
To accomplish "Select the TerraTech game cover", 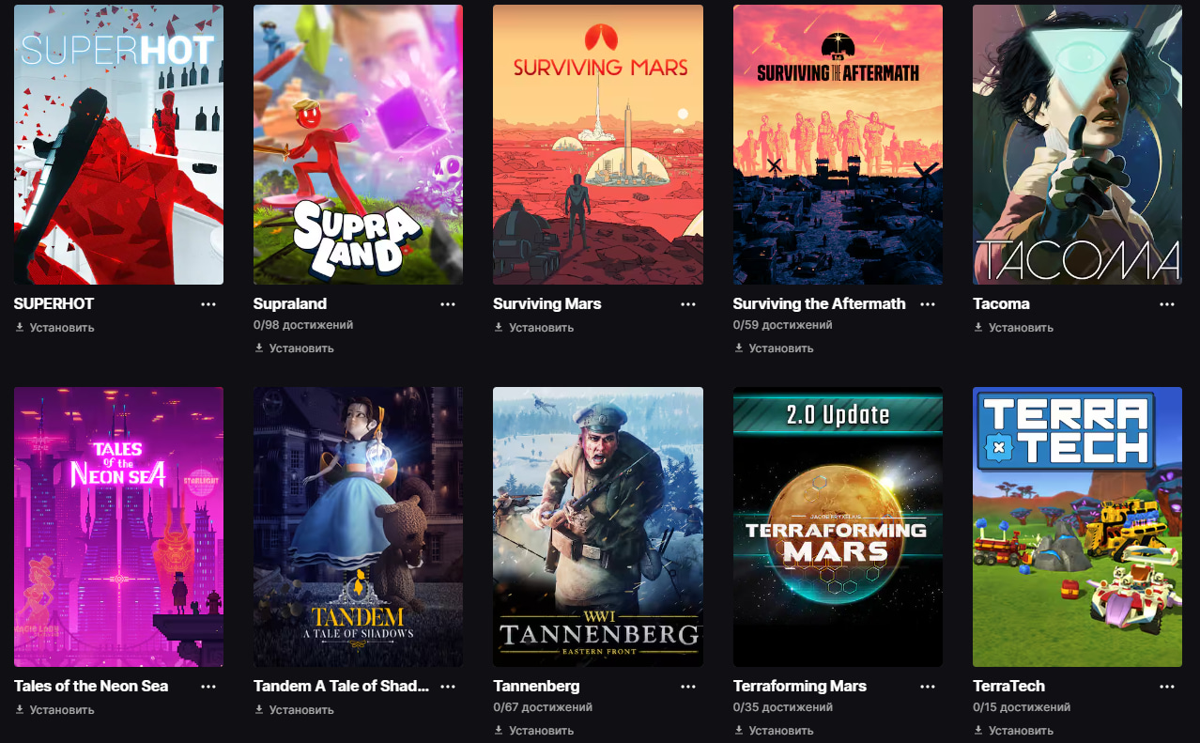I will [x=1077, y=527].
